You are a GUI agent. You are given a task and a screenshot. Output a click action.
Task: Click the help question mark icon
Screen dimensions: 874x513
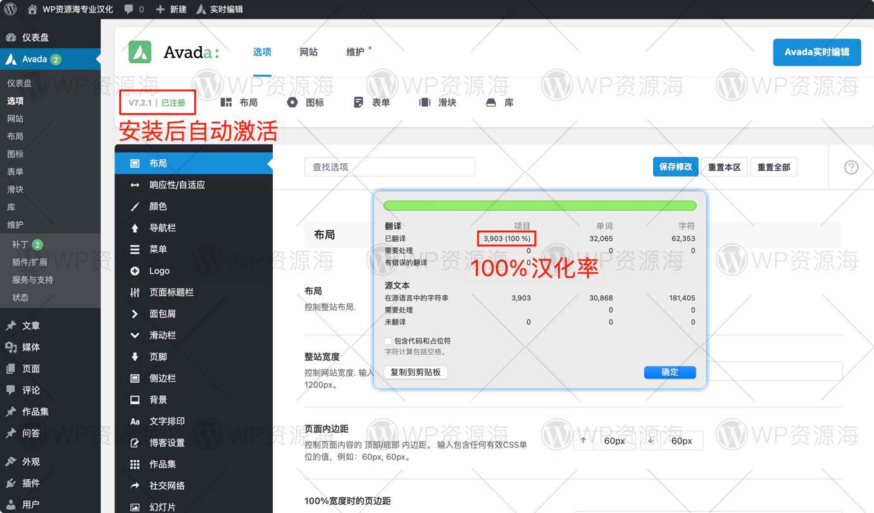(x=851, y=167)
